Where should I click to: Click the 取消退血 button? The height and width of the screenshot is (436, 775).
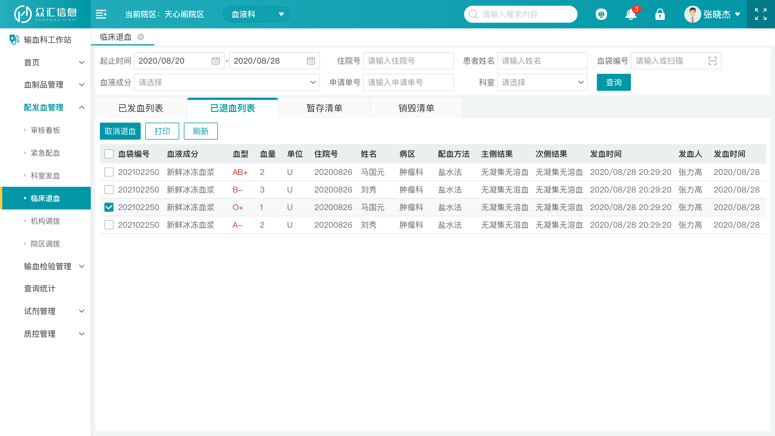(x=120, y=131)
